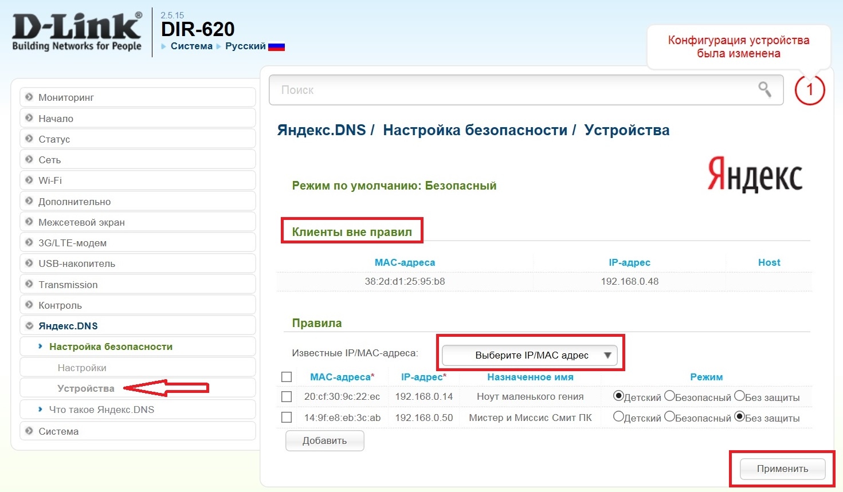The width and height of the screenshot is (843, 492).
Task: Click the arrow icon beside Яндекс.DNS
Action: click(x=29, y=326)
